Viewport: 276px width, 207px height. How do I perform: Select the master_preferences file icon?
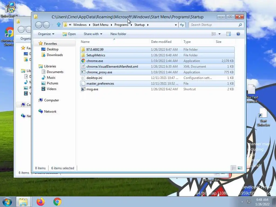[83, 84]
